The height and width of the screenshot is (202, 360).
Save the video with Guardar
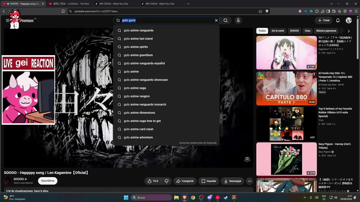click(x=209, y=181)
